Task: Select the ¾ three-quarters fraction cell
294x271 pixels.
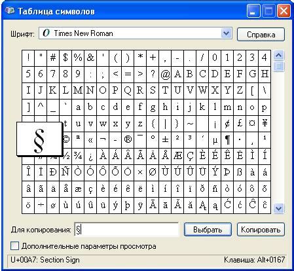Action: (x=78, y=156)
